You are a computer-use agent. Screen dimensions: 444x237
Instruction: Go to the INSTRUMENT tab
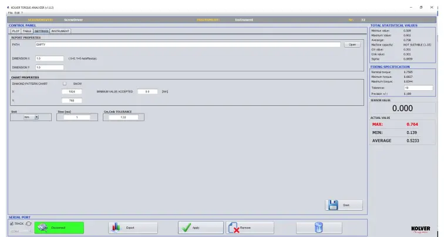[x=60, y=31]
